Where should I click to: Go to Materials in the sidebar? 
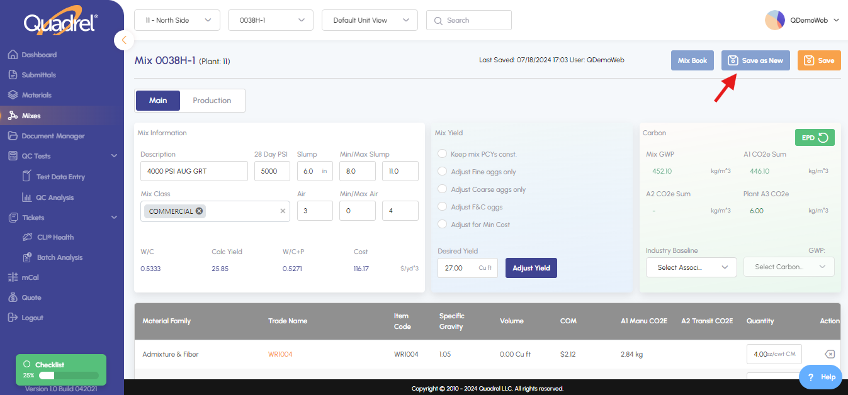point(37,95)
